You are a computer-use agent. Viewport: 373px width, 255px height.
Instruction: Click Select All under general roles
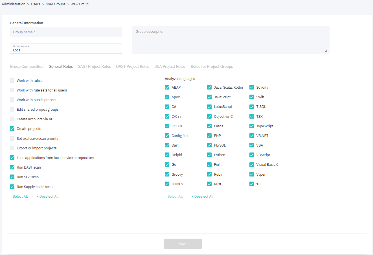(x=20, y=196)
